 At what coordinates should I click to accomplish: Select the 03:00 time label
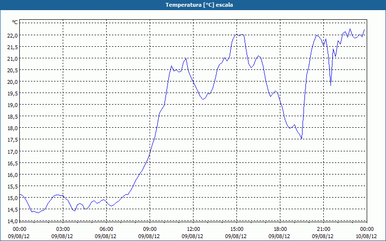click(63, 229)
